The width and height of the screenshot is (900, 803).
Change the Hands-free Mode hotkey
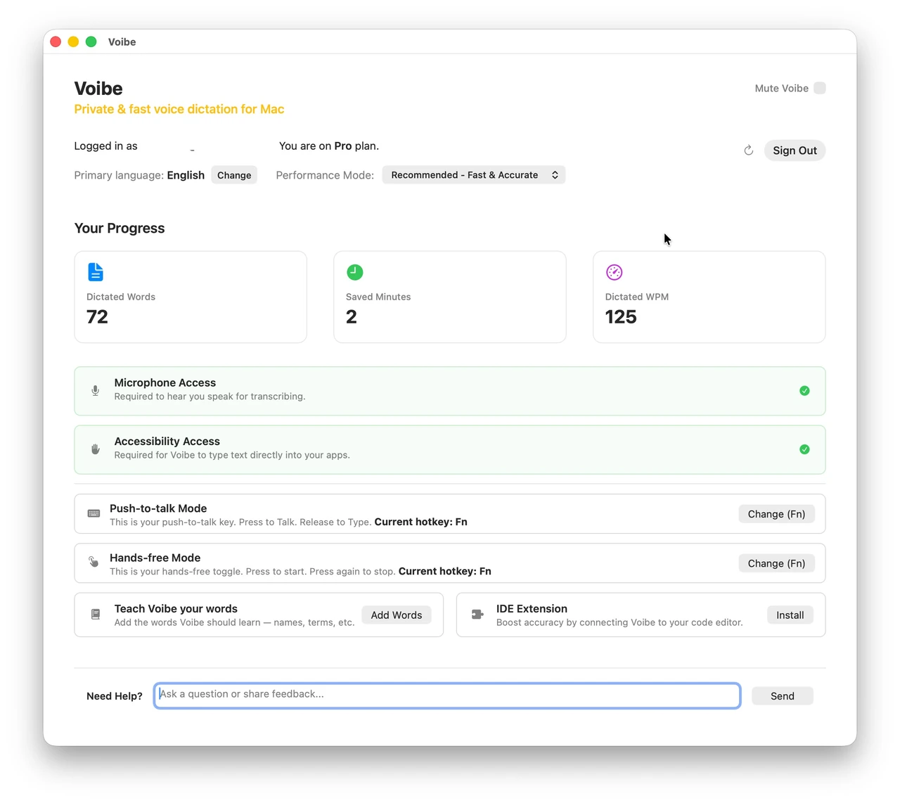[776, 563]
